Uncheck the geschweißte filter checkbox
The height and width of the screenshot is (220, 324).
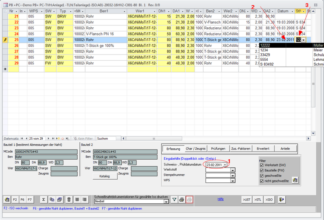(262, 176)
